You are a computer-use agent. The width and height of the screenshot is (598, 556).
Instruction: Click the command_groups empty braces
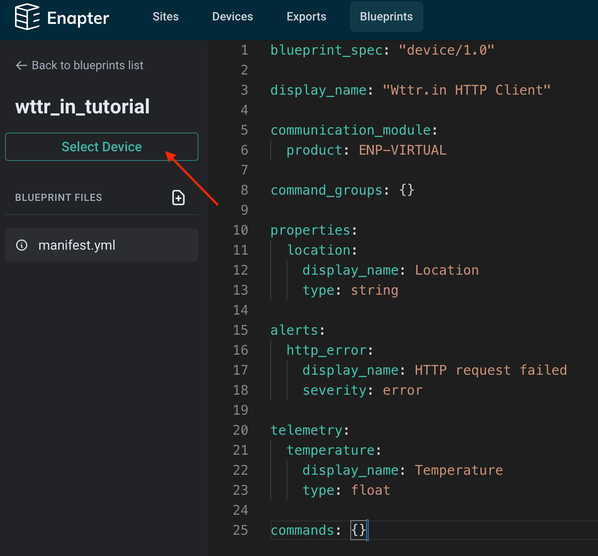407,190
